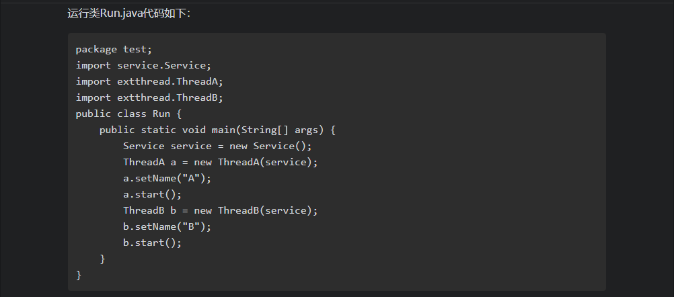Click the heading text 运行类Run.java代码如下
Viewport: 674px width, 297px height.
[129, 13]
